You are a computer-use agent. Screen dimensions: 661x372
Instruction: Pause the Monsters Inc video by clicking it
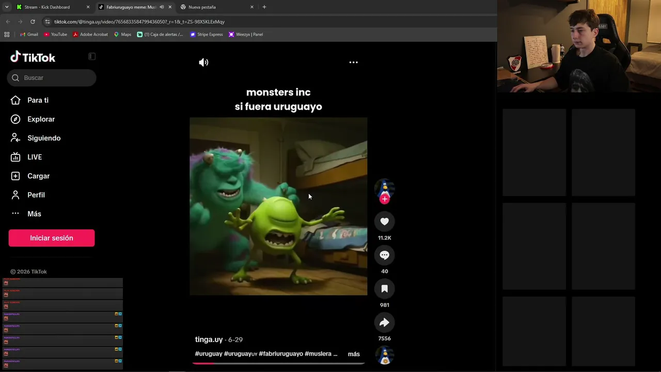(x=278, y=206)
